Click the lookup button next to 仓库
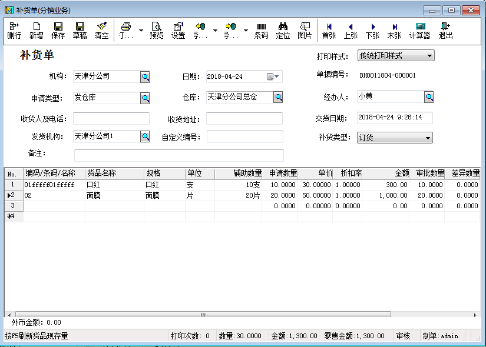486x347 pixels. [279, 98]
